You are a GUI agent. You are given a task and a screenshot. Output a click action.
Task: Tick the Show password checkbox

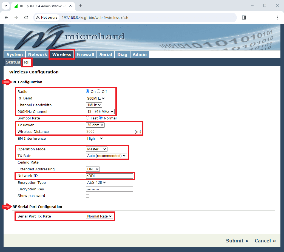point(88,196)
